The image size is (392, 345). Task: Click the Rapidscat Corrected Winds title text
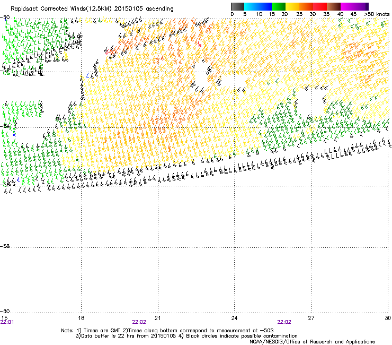(x=92, y=9)
